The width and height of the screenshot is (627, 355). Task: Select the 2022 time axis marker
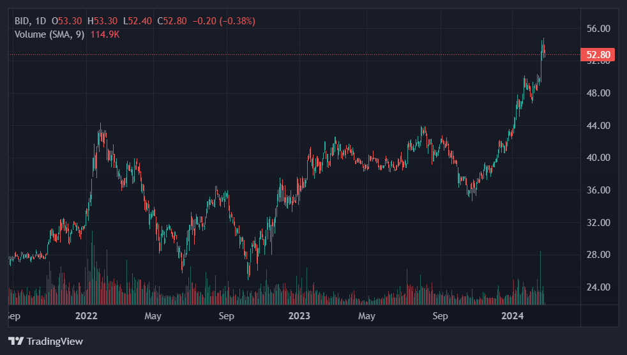[x=86, y=315]
